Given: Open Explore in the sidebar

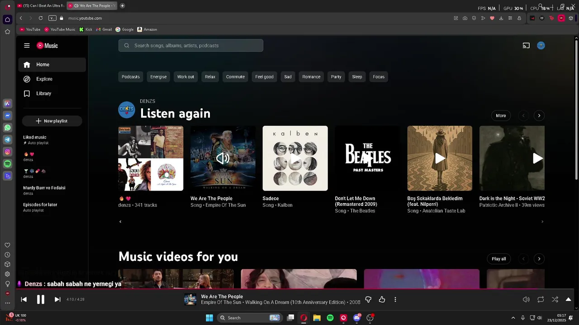Looking at the screenshot, I should (x=52, y=79).
